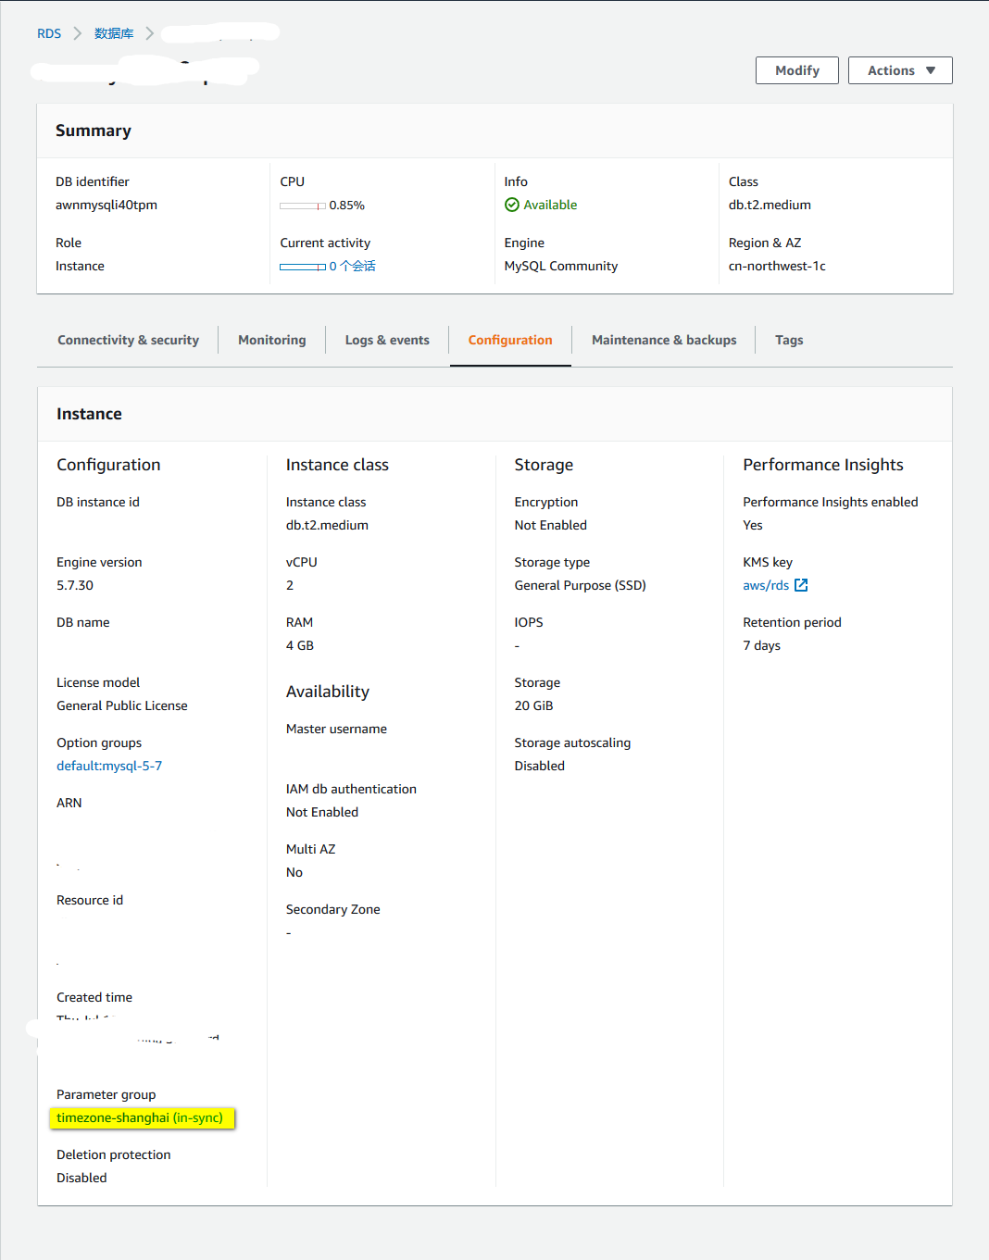
Task: Open the Monitoring tab
Action: click(271, 340)
